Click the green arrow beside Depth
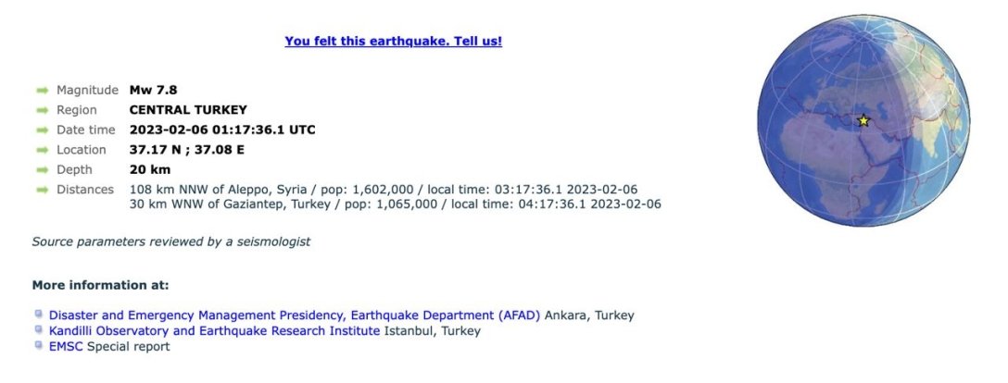1008x383 pixels. (x=42, y=170)
